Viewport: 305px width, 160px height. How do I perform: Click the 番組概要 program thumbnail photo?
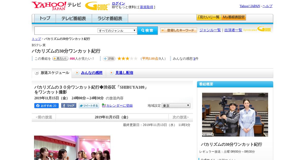coord(235,115)
